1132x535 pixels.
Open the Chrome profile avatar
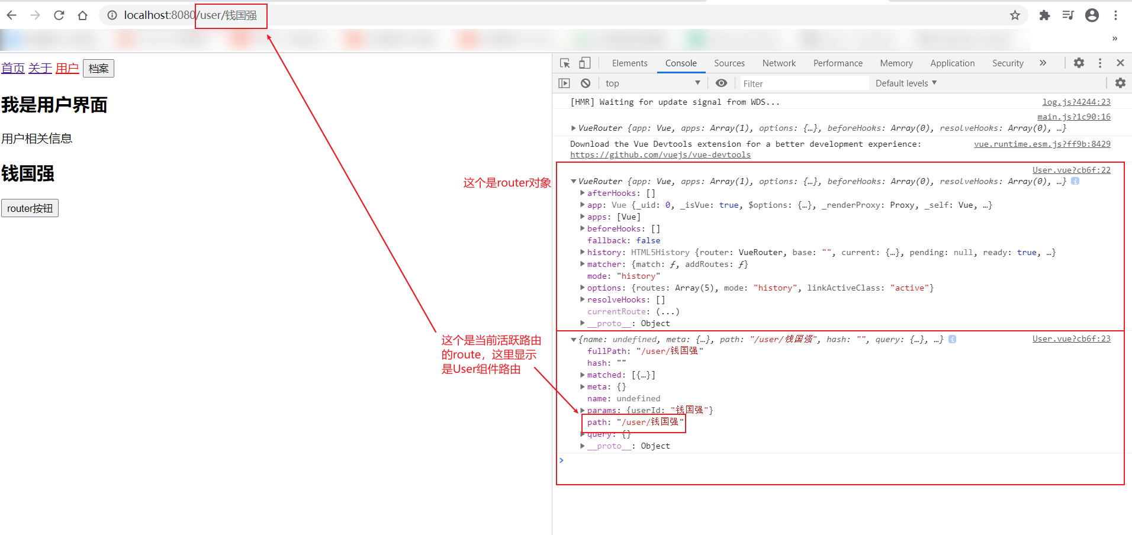pos(1092,15)
